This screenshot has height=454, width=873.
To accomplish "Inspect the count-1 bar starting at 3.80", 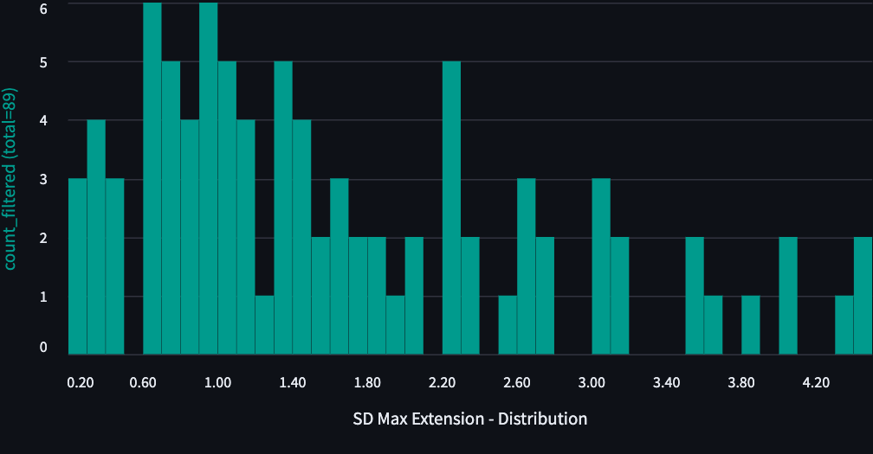I will tap(751, 325).
